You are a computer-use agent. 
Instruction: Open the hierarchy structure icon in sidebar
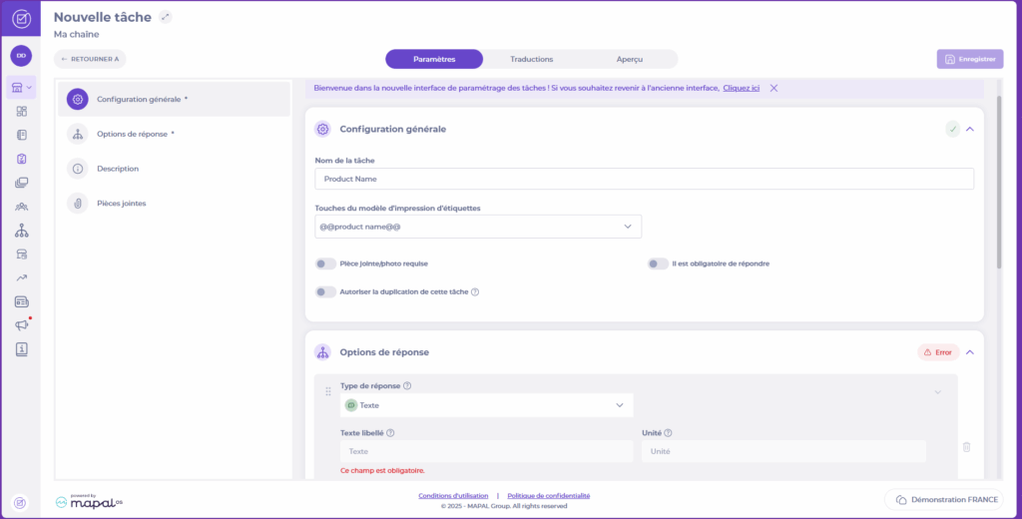click(22, 231)
